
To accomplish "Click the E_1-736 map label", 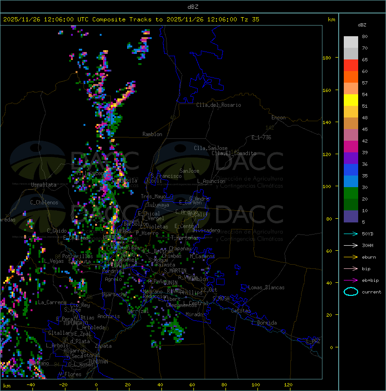I will [261, 137].
